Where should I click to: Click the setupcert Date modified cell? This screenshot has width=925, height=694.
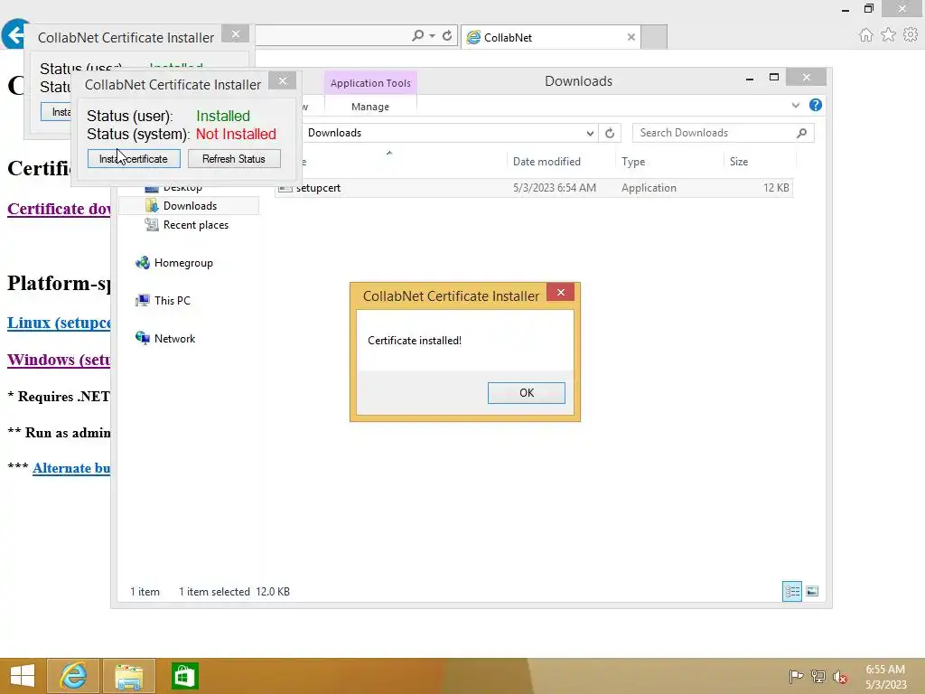555,188
